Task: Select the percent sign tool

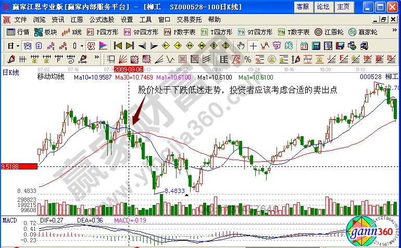Action: [247, 58]
